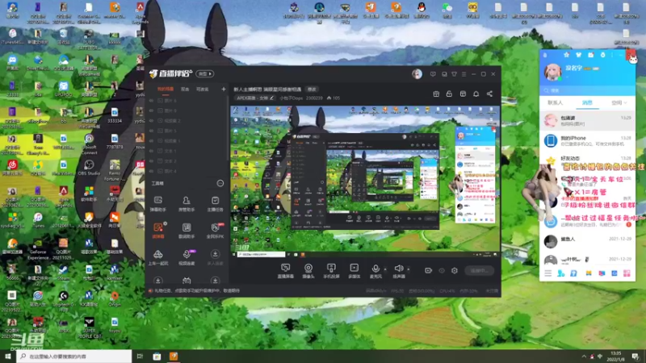Open the Task View taskbar button
This screenshot has width=646, height=363.
pos(140,357)
